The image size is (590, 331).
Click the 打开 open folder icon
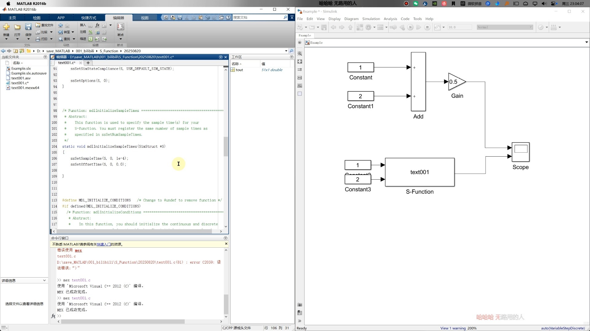pyautogui.click(x=18, y=27)
